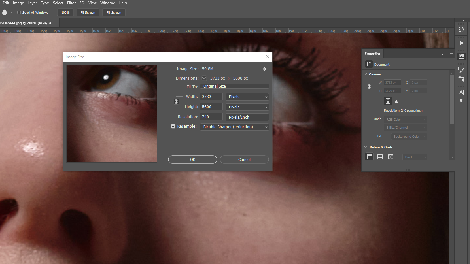Open the ruler units Pixels dropdown

click(415, 157)
